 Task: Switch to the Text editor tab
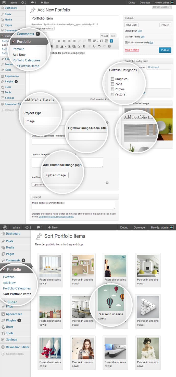(113, 36)
